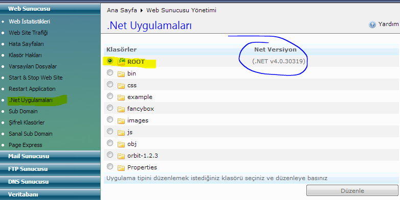Click the css folder icon
Viewport: 400px width, 200px height.
121,86
